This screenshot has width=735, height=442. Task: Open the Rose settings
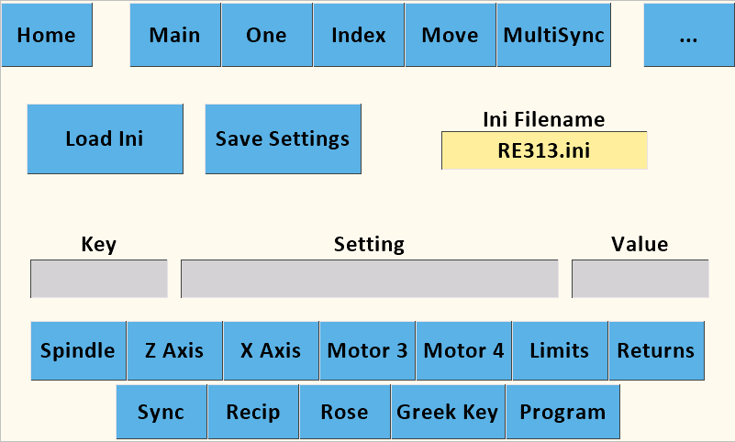click(x=344, y=412)
